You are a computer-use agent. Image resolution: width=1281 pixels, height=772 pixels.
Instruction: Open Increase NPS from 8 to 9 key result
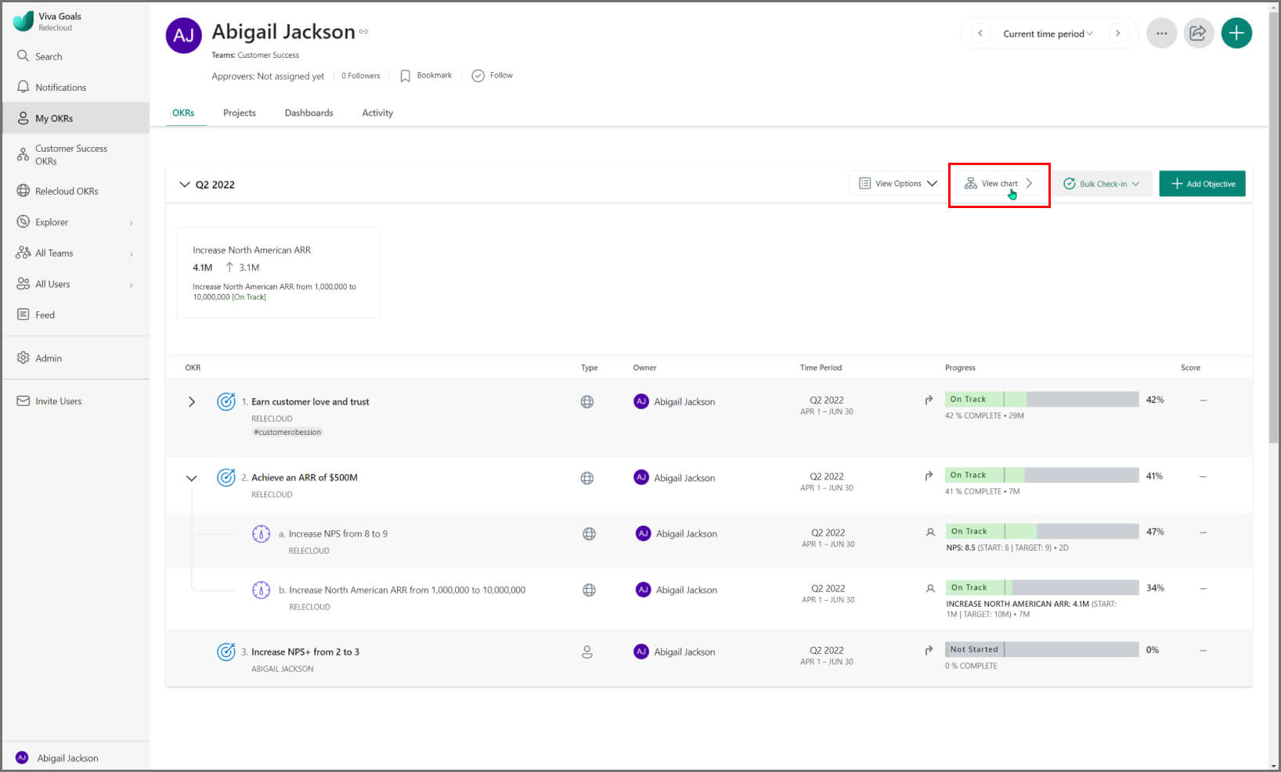coord(337,534)
